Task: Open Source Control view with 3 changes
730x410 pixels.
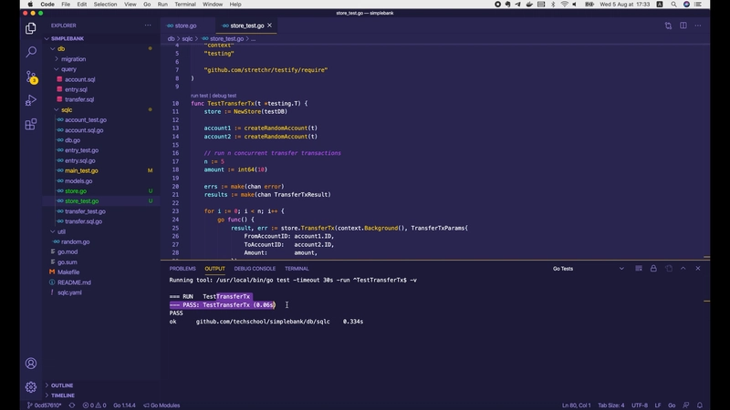Action: click(x=31, y=77)
